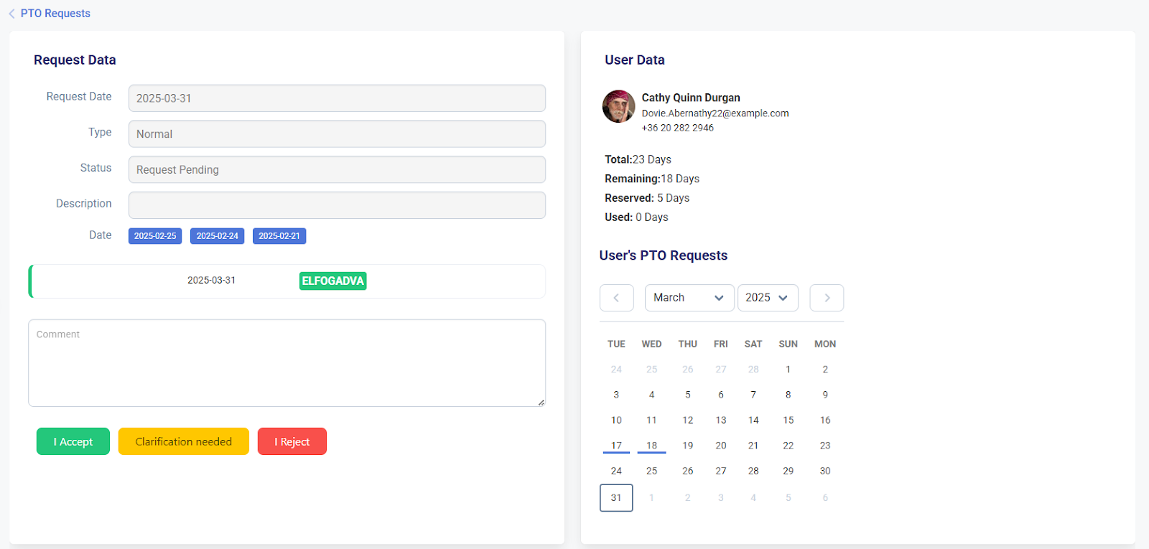The width and height of the screenshot is (1149, 549).
Task: Click the 2025-02-25 date tag
Action: click(x=155, y=236)
